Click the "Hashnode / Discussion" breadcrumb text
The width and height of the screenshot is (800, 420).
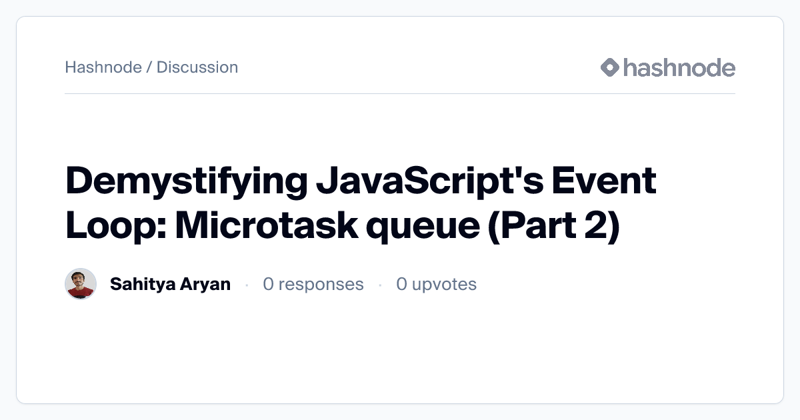[x=151, y=67]
